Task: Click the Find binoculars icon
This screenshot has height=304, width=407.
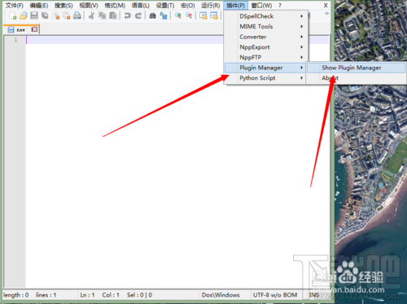Action: tap(152, 15)
